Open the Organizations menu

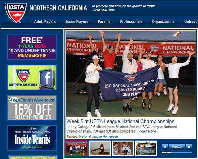163,21
